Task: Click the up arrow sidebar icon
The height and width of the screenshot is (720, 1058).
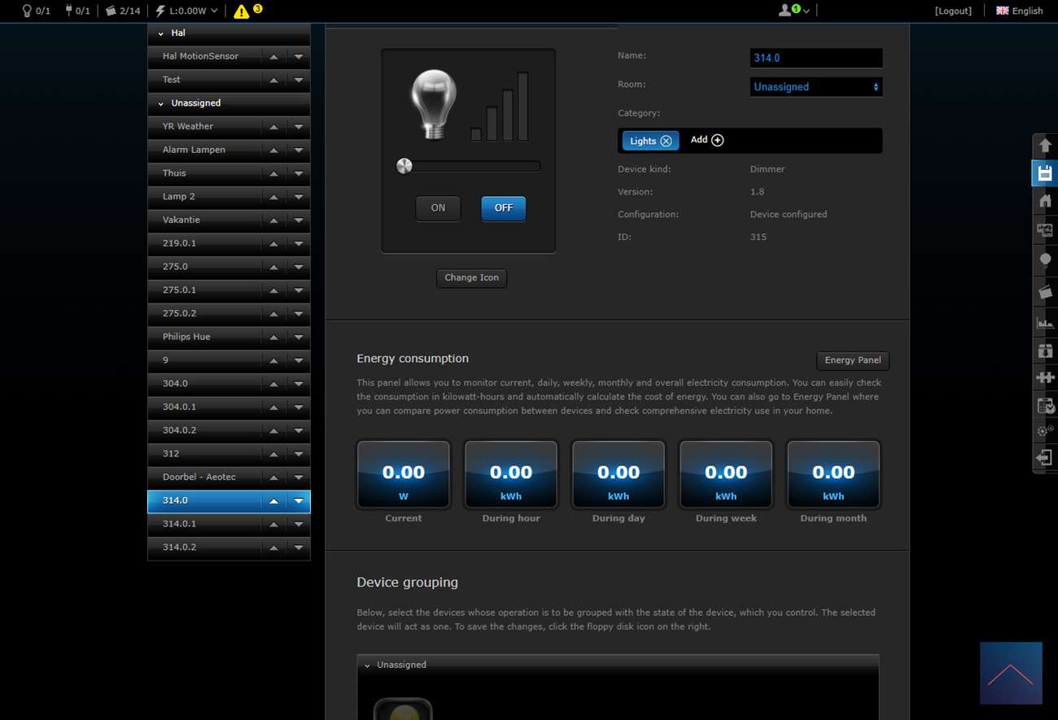Action: (x=1045, y=146)
